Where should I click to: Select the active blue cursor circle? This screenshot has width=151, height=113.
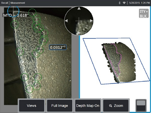(13, 11)
